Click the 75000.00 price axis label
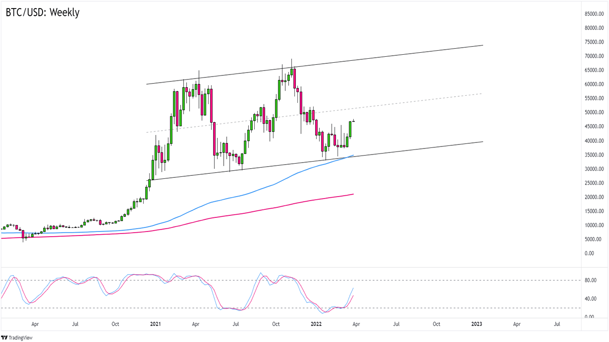The width and height of the screenshot is (609, 342). (593, 42)
